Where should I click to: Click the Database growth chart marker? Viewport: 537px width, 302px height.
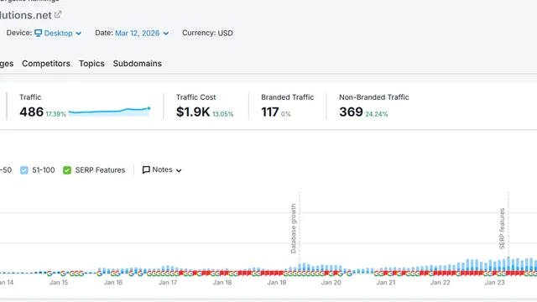tap(293, 228)
